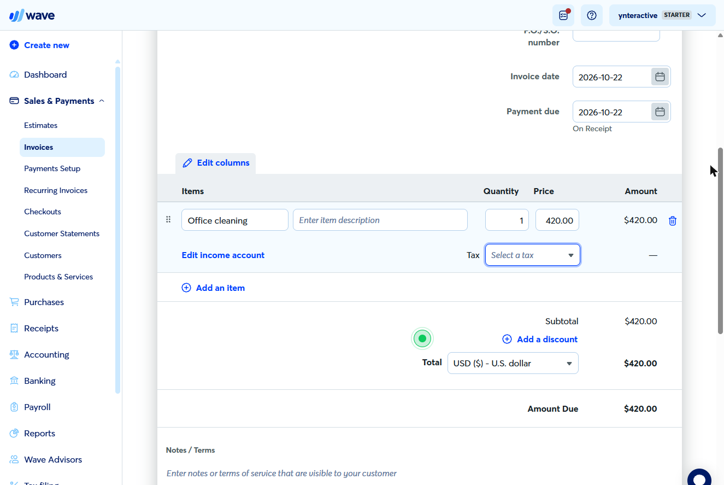Screen dimensions: 724x485
Task: Open Checkouts page
Action: pos(43,212)
